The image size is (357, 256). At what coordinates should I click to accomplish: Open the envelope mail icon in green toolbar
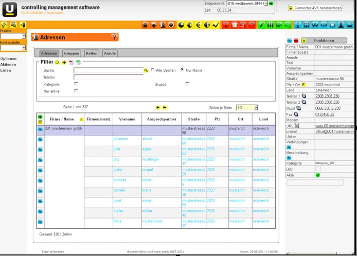[288, 25]
